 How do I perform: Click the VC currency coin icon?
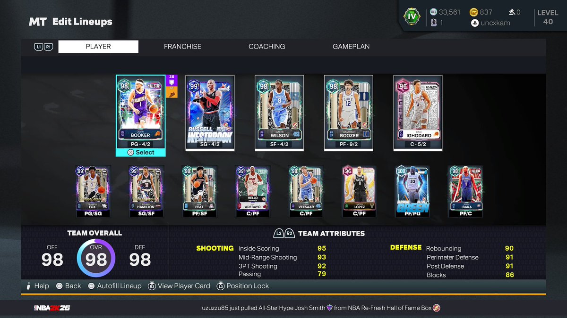[473, 12]
